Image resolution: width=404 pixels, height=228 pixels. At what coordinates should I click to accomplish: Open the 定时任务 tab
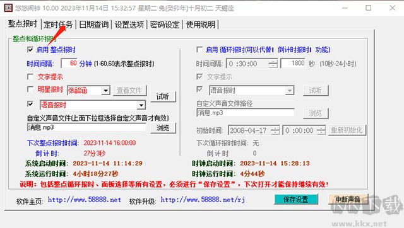[58, 25]
